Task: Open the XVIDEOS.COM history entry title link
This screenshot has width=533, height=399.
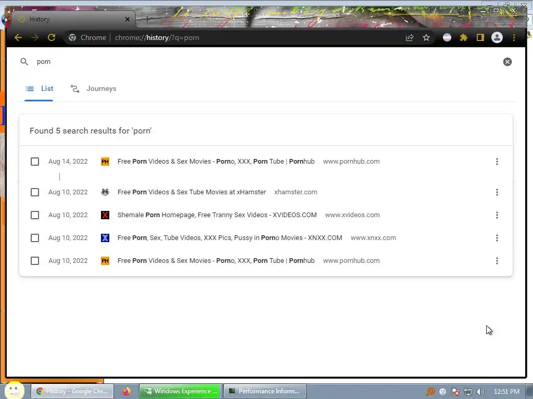Action: 217,215
